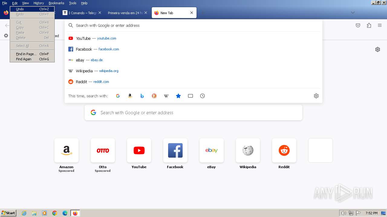The width and height of the screenshot is (387, 217).
Task: Focus the address bar search field
Action: (x=193, y=25)
